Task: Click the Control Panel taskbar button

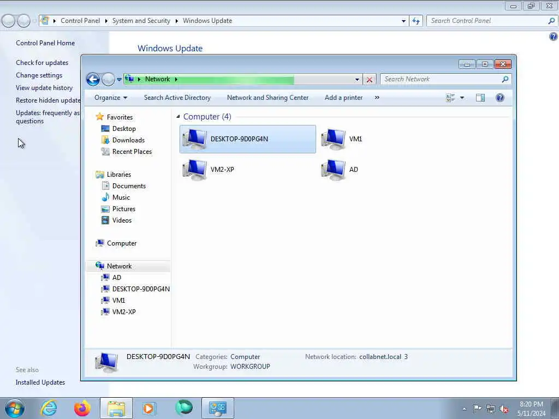Action: (x=218, y=408)
